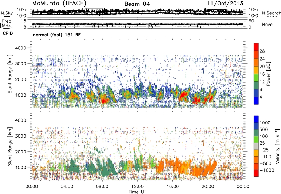Click the Slant Range label of velocity panel

(10, 146)
